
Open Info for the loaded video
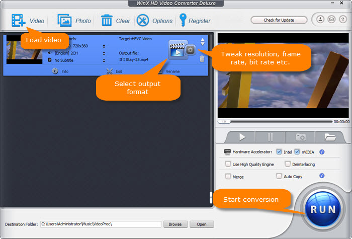pos(60,71)
